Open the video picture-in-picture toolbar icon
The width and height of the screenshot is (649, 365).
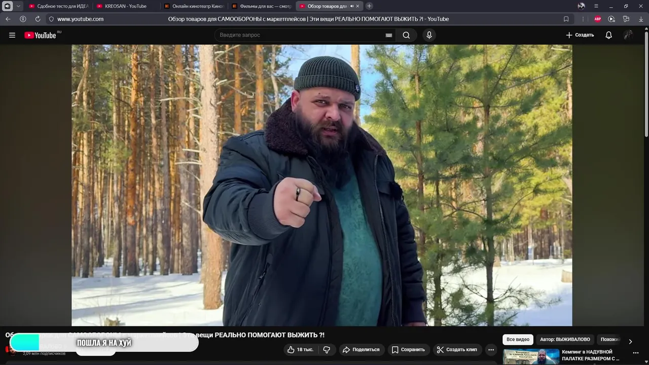(611, 19)
